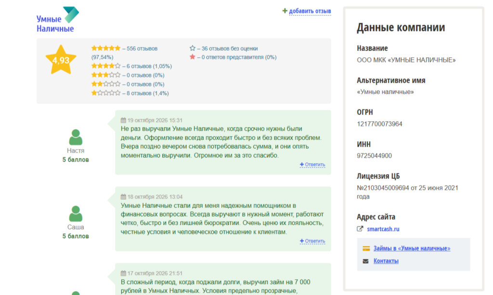Click the one-star rating row stars
This screenshot has width=493, height=295.
click(x=106, y=93)
